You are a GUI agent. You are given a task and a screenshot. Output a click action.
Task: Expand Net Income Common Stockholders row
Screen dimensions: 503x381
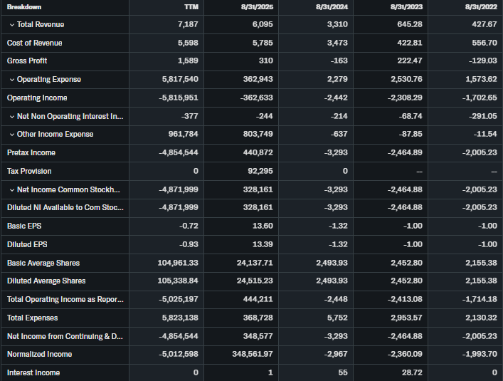11,189
